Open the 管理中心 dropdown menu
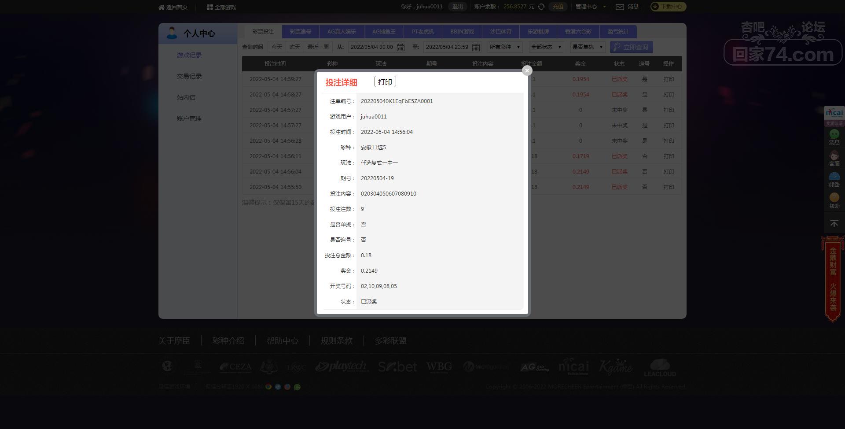Image resolution: width=845 pixels, height=429 pixels. [591, 7]
